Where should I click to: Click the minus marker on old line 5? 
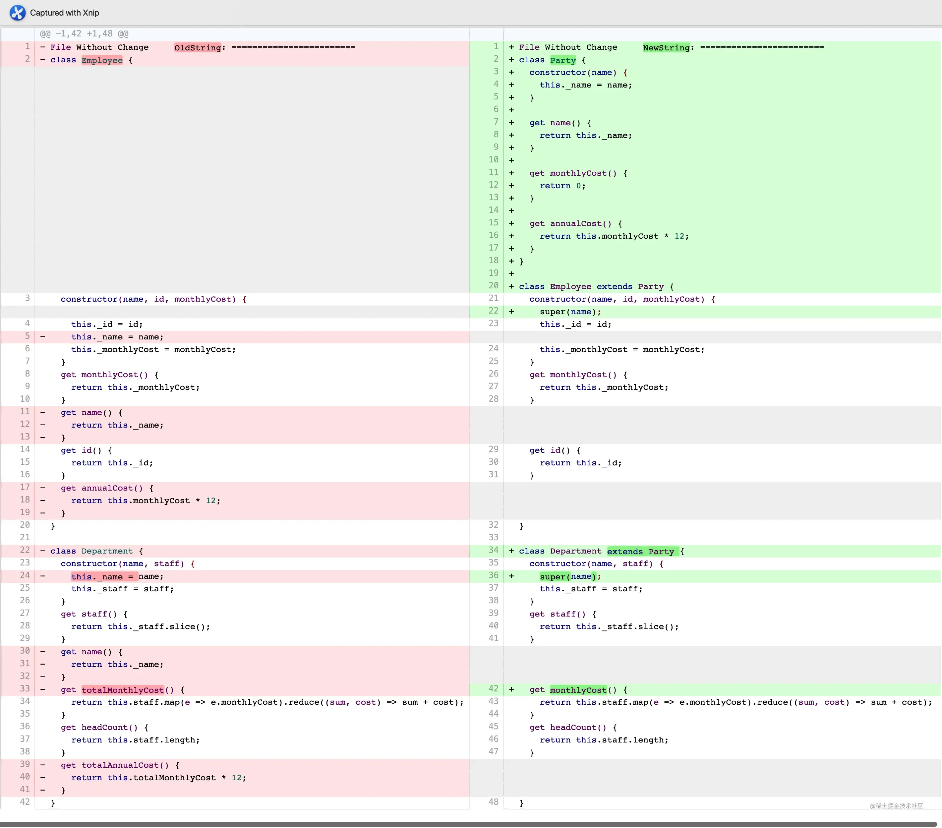tap(43, 337)
